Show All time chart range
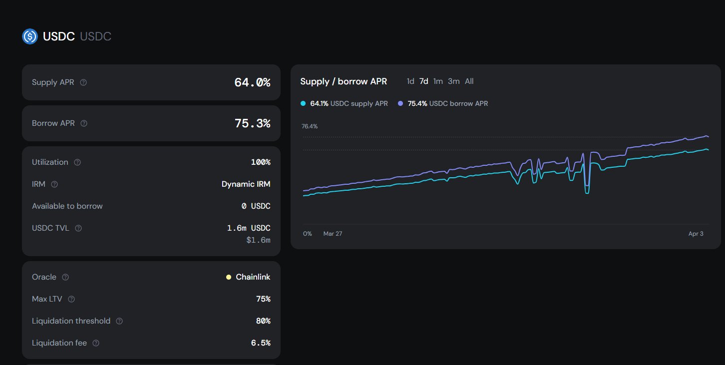The image size is (725, 365). [469, 81]
